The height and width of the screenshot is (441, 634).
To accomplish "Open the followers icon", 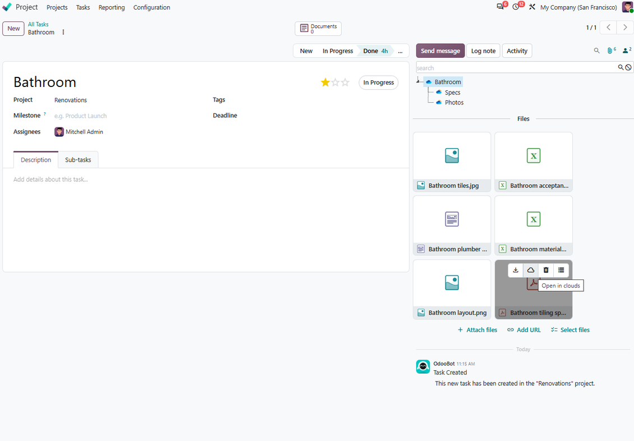I will [x=627, y=50].
